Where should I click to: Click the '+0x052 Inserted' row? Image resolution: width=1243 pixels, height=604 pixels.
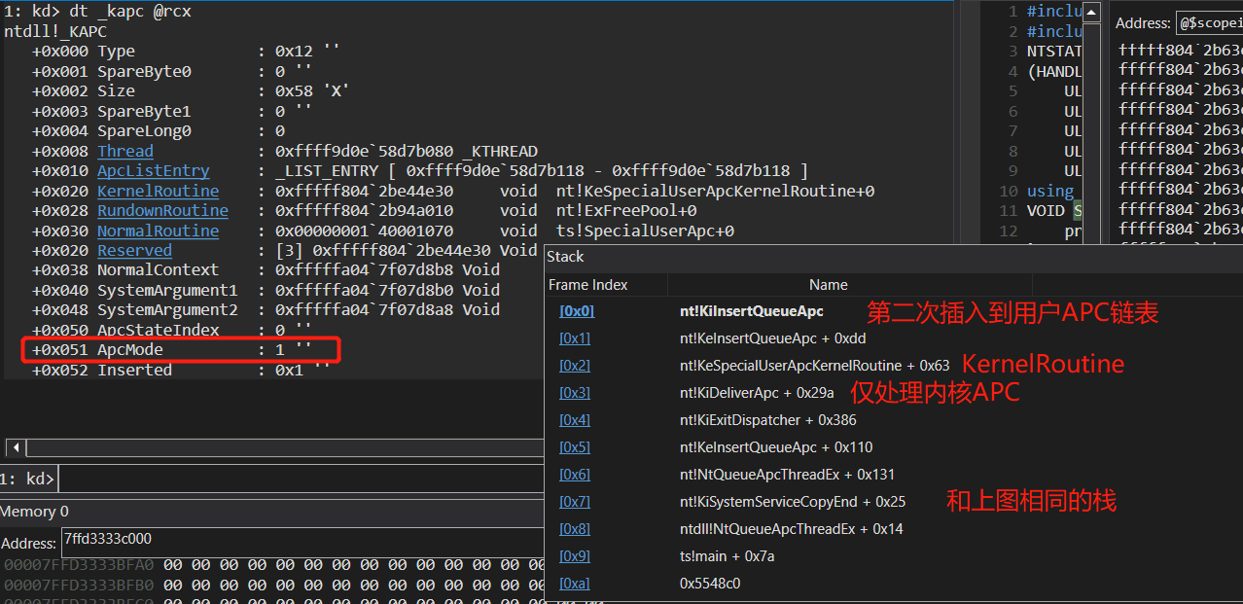click(181, 370)
